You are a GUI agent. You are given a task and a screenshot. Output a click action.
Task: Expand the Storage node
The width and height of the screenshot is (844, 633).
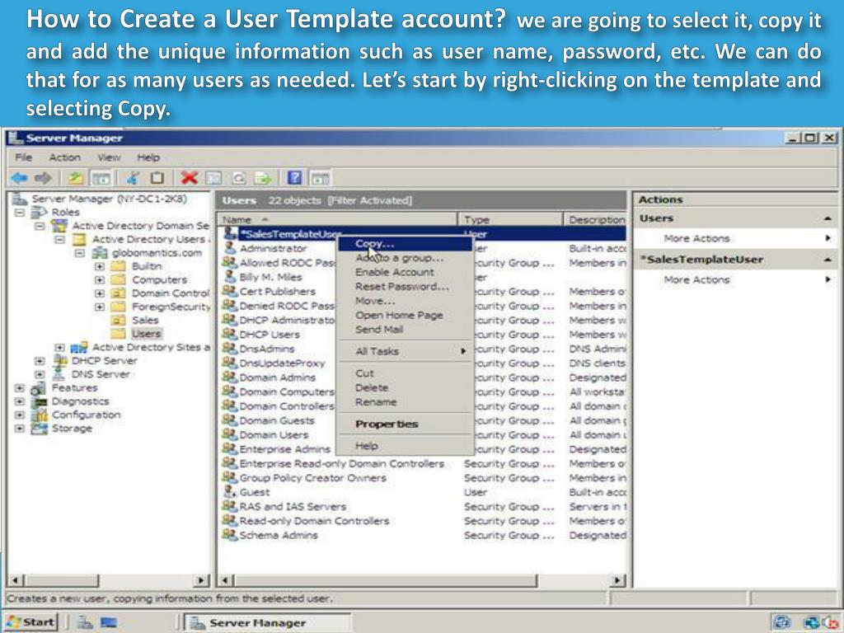(20, 429)
